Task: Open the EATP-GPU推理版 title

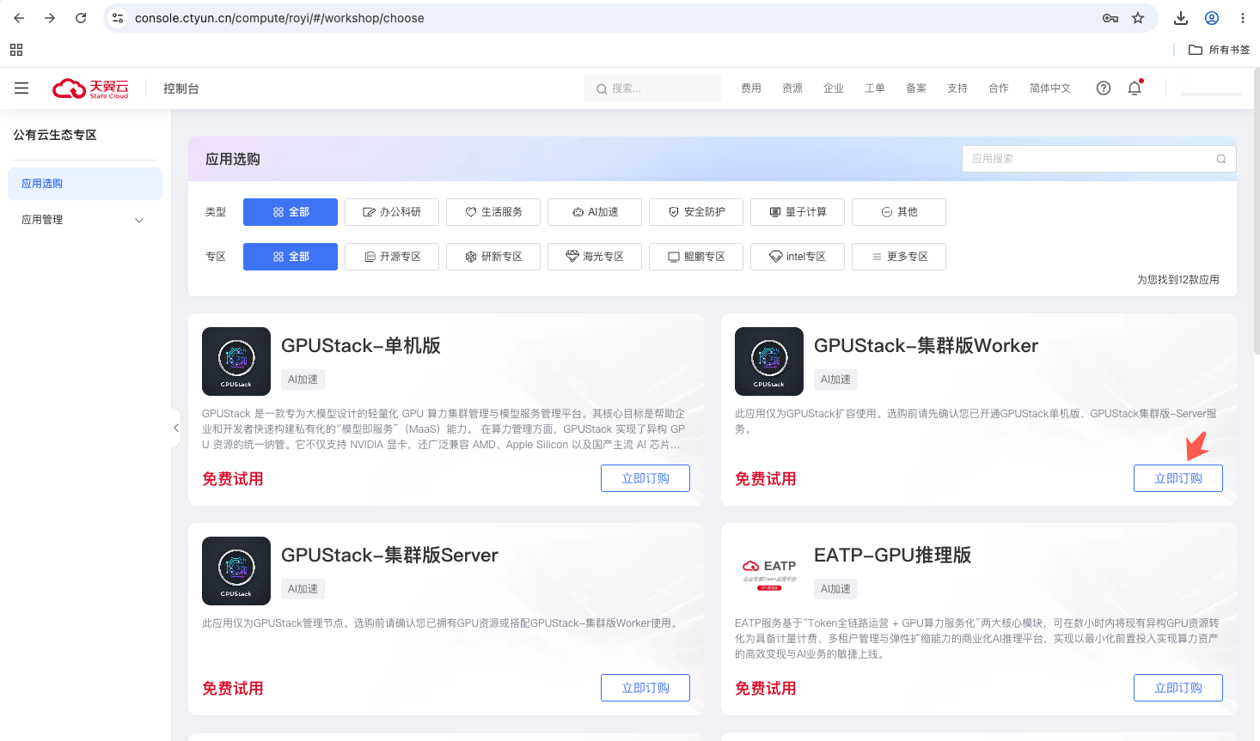Action: 893,555
